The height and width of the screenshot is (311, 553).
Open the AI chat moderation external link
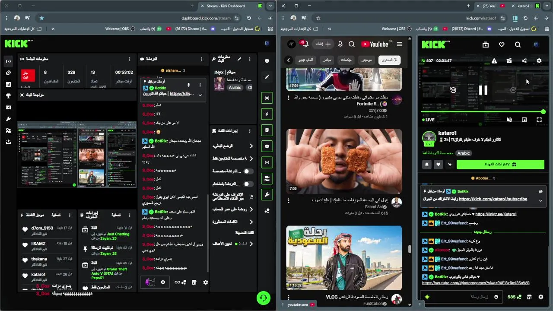click(x=251, y=197)
